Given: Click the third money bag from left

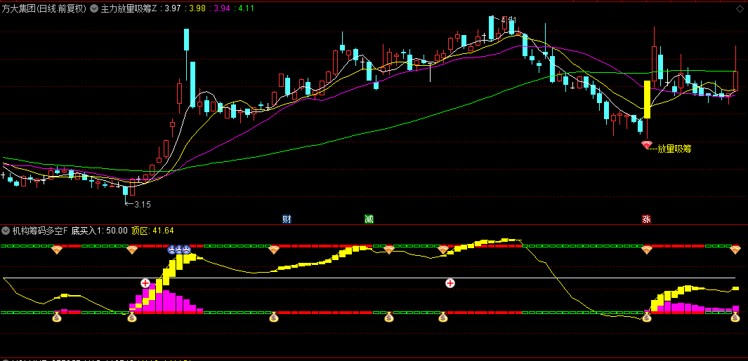Looking at the screenshot, I should [x=273, y=317].
